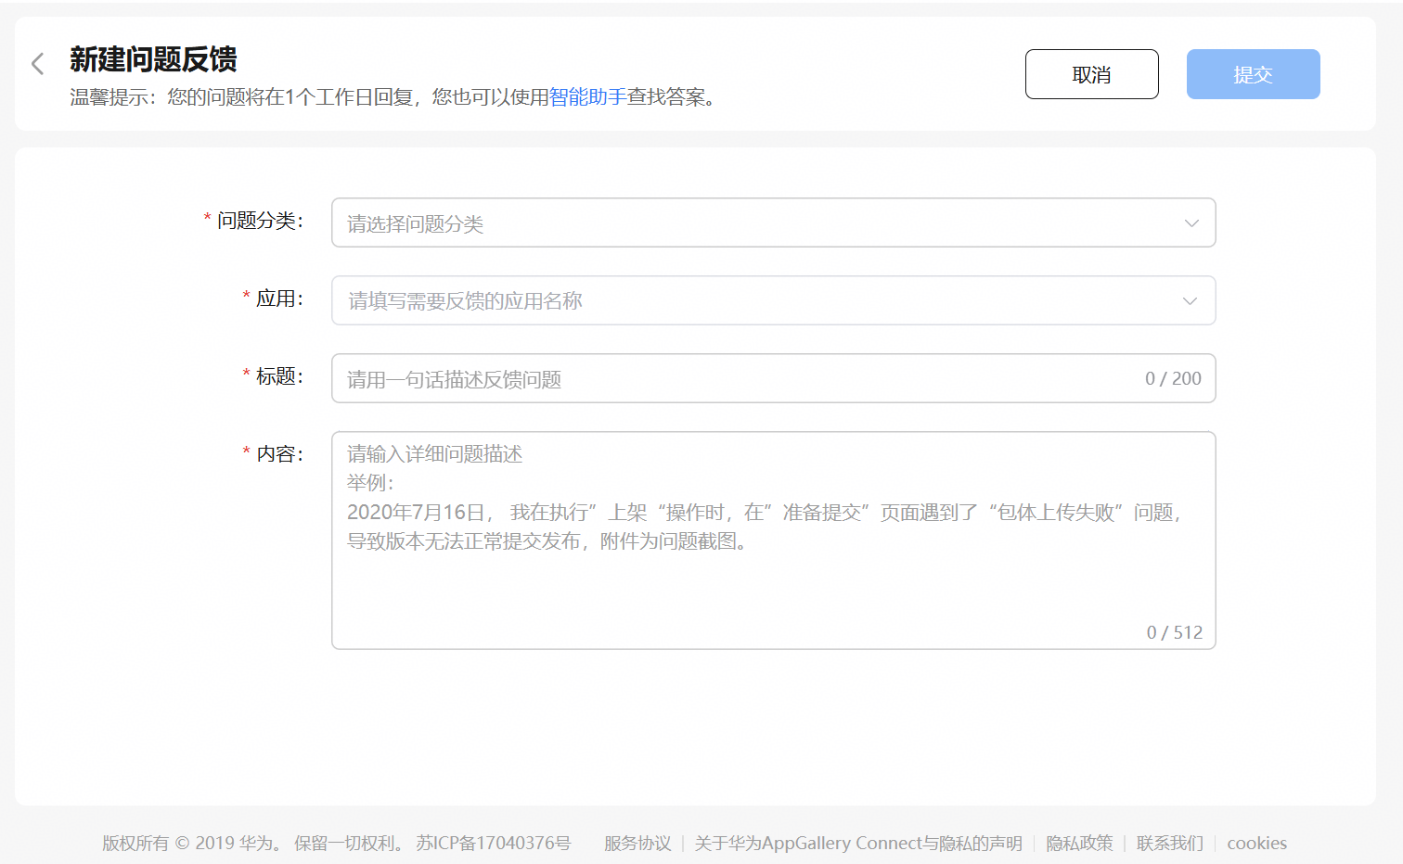Click the 0 / 512 character counter
Image resolution: width=1403 pixels, height=864 pixels.
pyautogui.click(x=1175, y=632)
